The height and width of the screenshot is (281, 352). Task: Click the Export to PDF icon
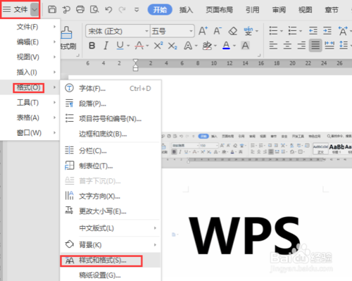pyautogui.click(x=66, y=9)
